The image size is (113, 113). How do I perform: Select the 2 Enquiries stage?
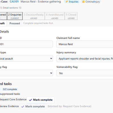tap(15, 16)
